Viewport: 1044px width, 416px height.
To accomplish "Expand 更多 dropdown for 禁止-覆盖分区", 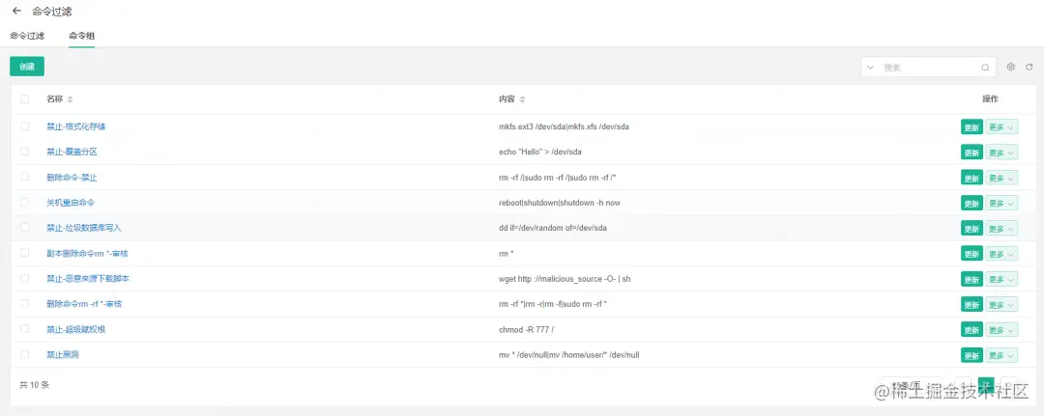I will click(1001, 153).
